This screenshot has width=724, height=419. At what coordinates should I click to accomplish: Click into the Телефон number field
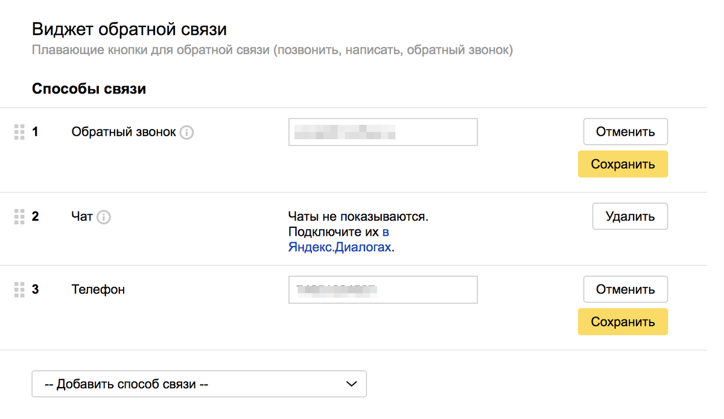pos(383,289)
